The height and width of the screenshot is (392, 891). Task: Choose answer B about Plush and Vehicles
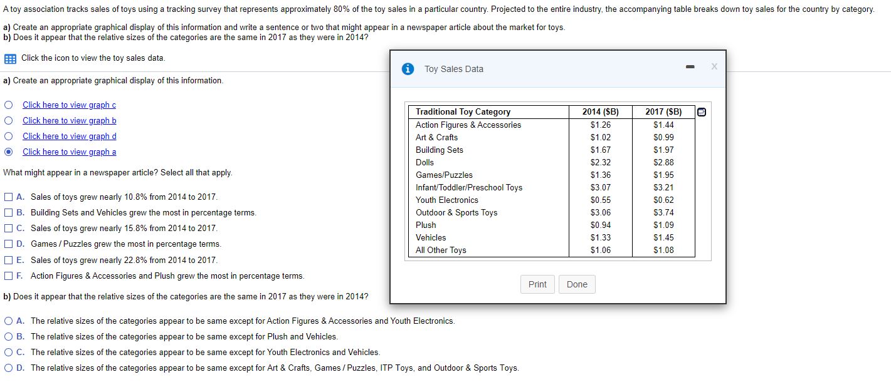9,336
